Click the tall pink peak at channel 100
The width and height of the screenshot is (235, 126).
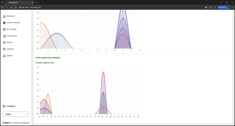103,72
